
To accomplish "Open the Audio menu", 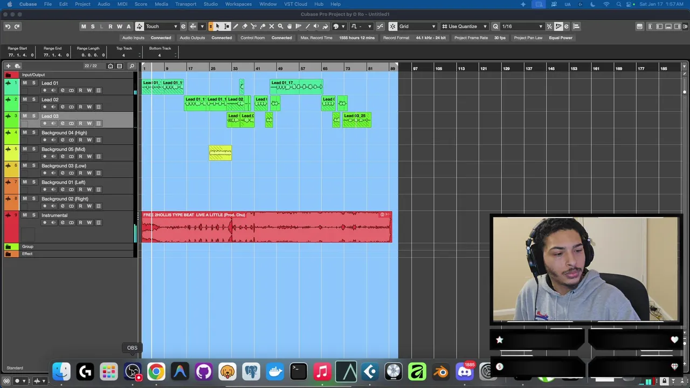I will (x=103, y=4).
